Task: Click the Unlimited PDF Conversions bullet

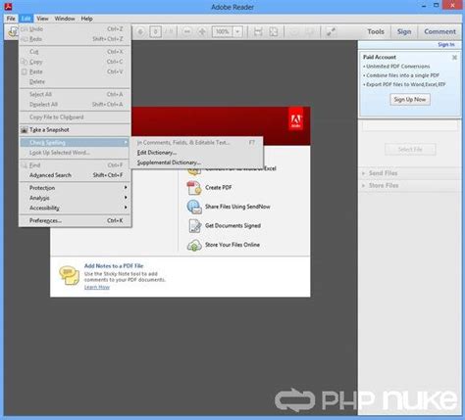Action: click(396, 67)
